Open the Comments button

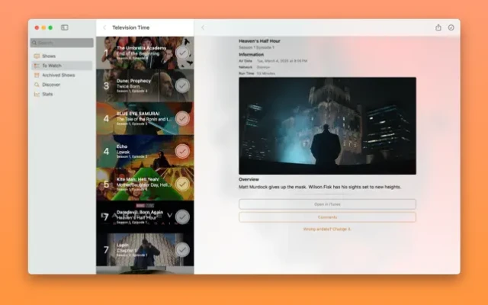tap(327, 217)
